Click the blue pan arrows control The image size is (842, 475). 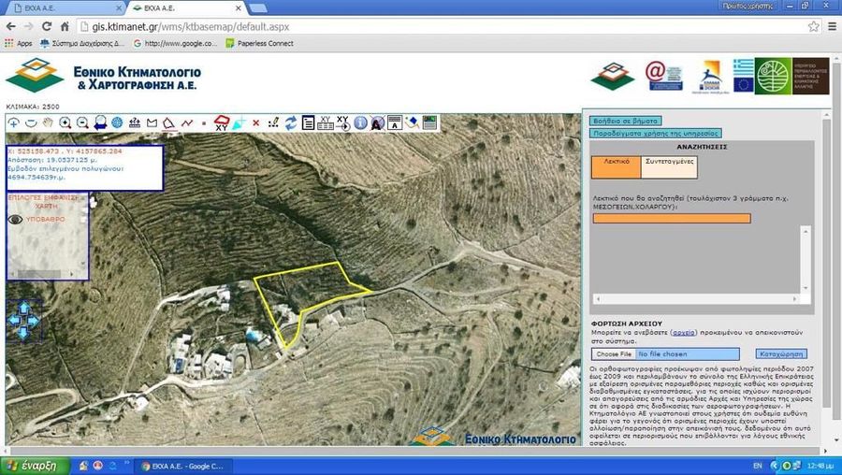point(23,320)
